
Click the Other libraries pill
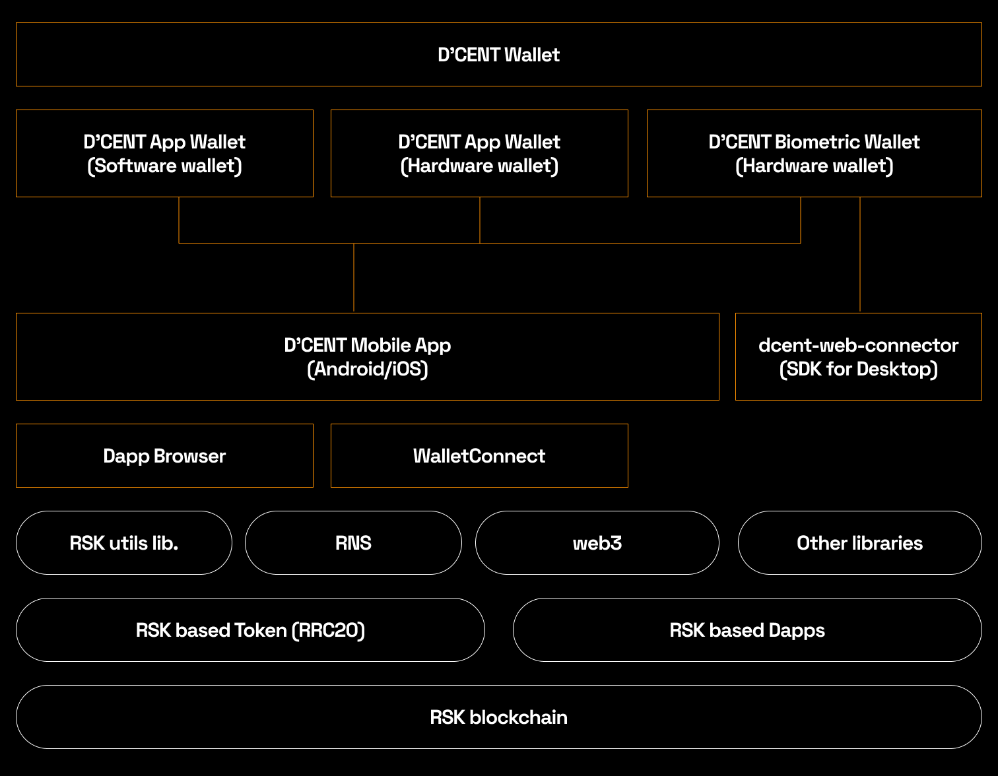click(860, 543)
